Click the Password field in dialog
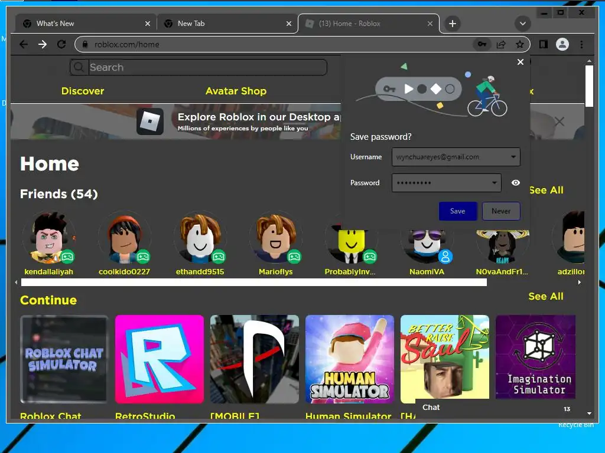The image size is (605, 453). tap(447, 183)
